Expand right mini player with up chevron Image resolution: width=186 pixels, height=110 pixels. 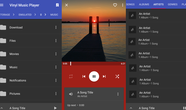(x=131, y=108)
